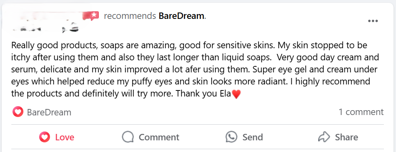Select the "Share" text label

[346, 138]
